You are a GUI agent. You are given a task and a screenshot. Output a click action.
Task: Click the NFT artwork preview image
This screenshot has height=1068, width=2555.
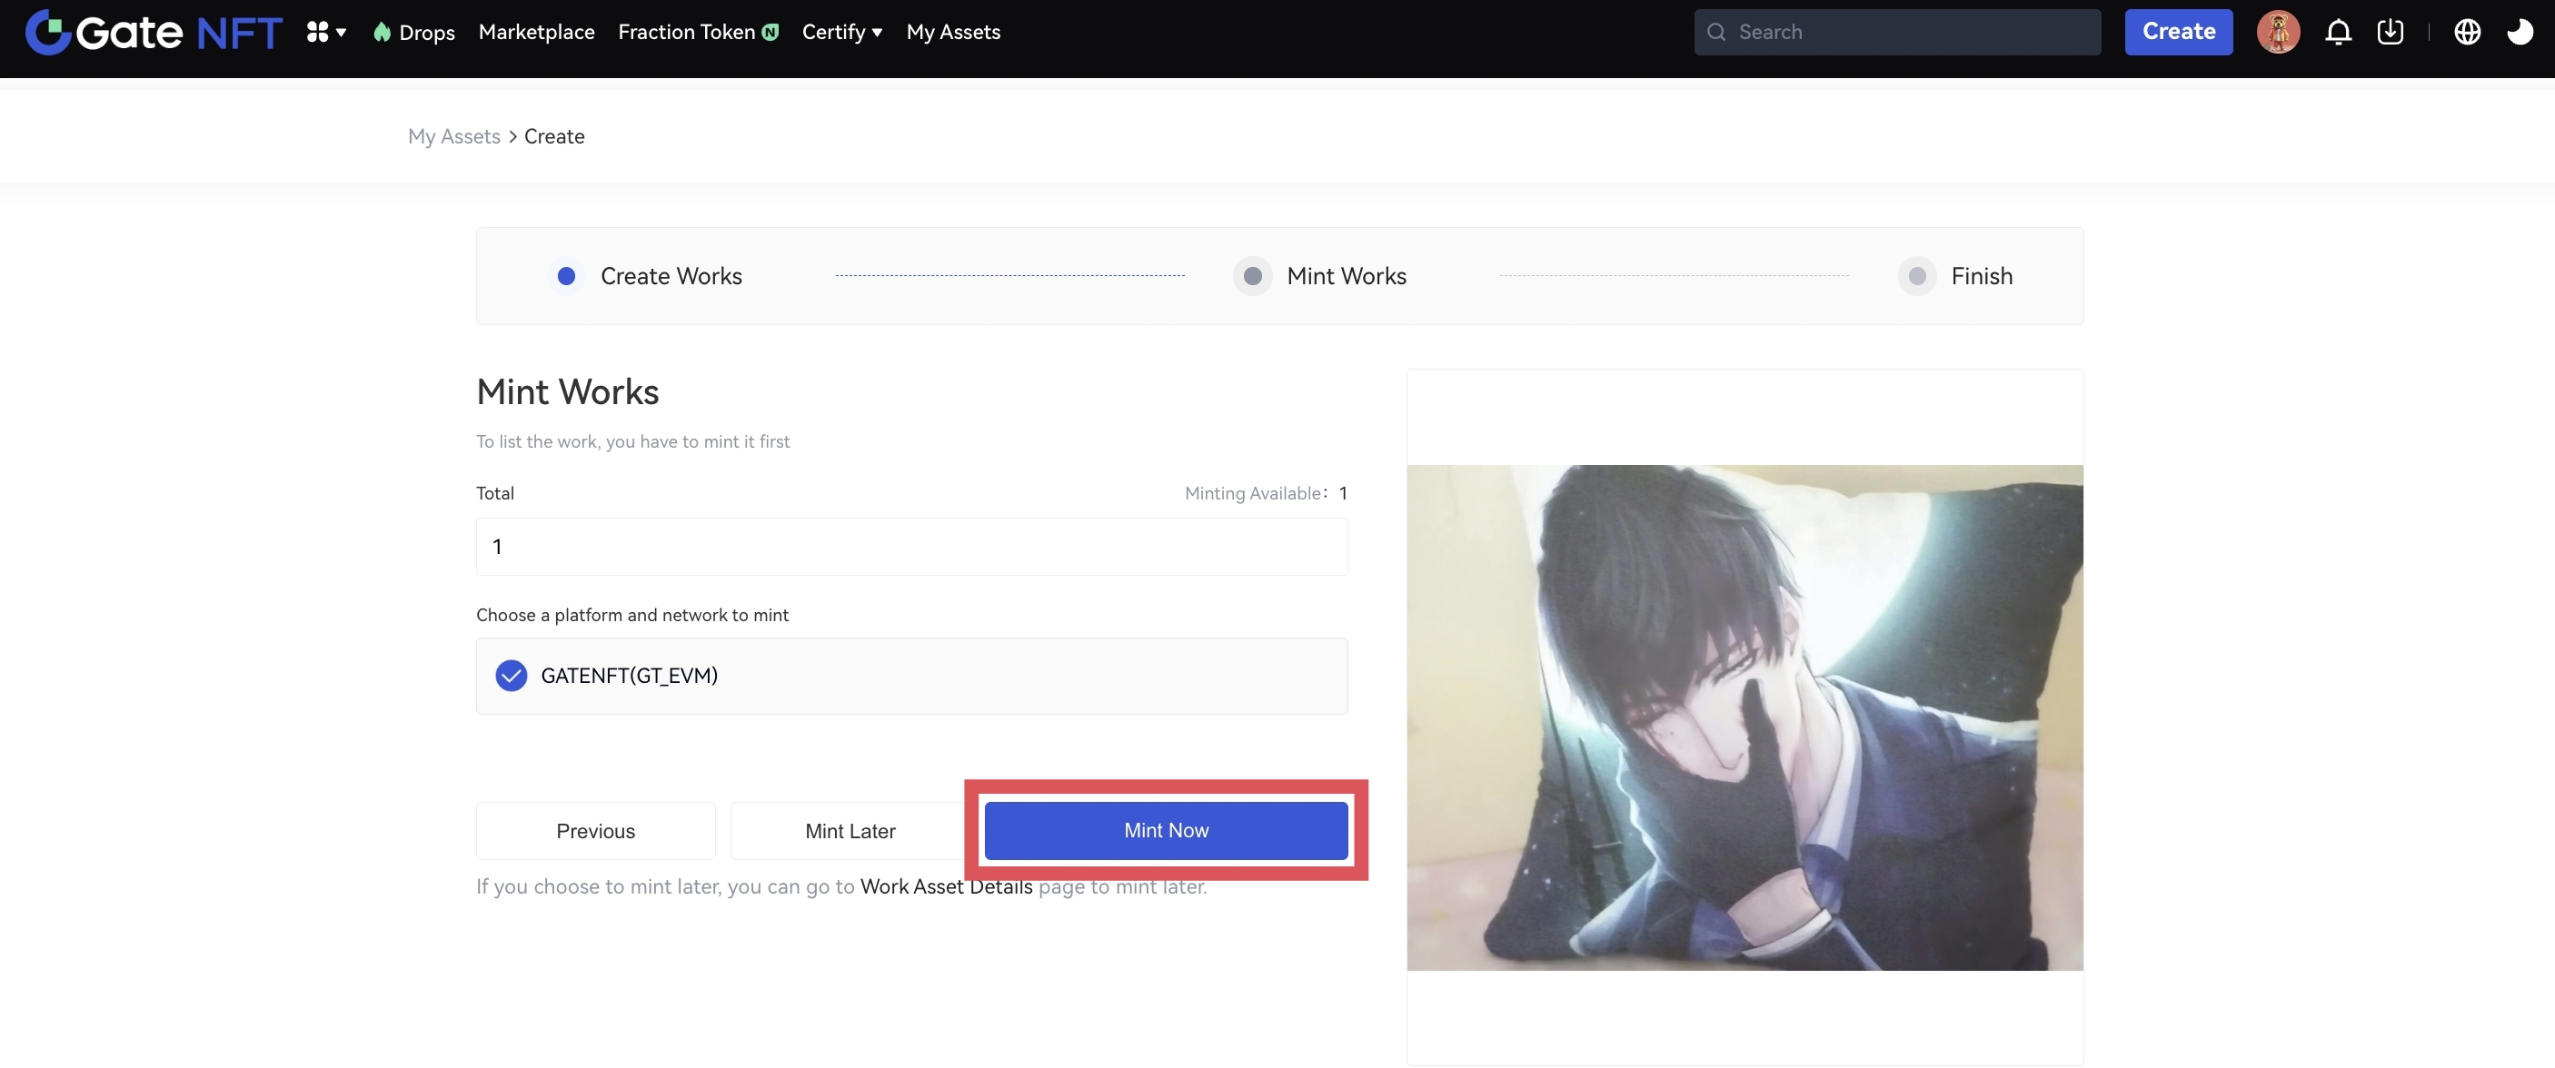pos(1745,717)
